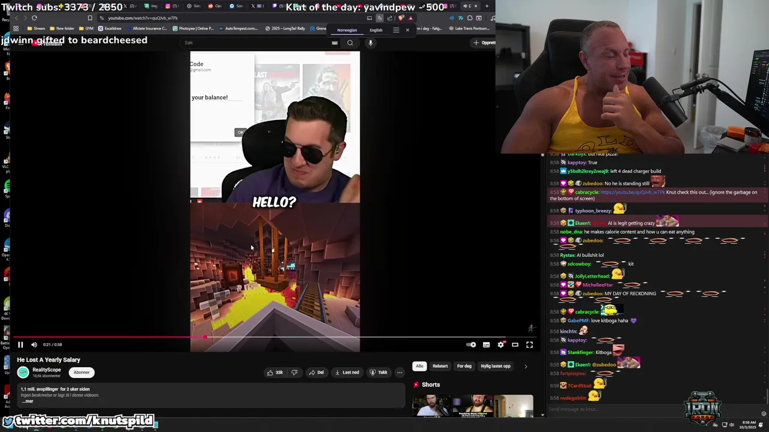
Task: Click the Takk thanks button
Action: tap(378, 373)
